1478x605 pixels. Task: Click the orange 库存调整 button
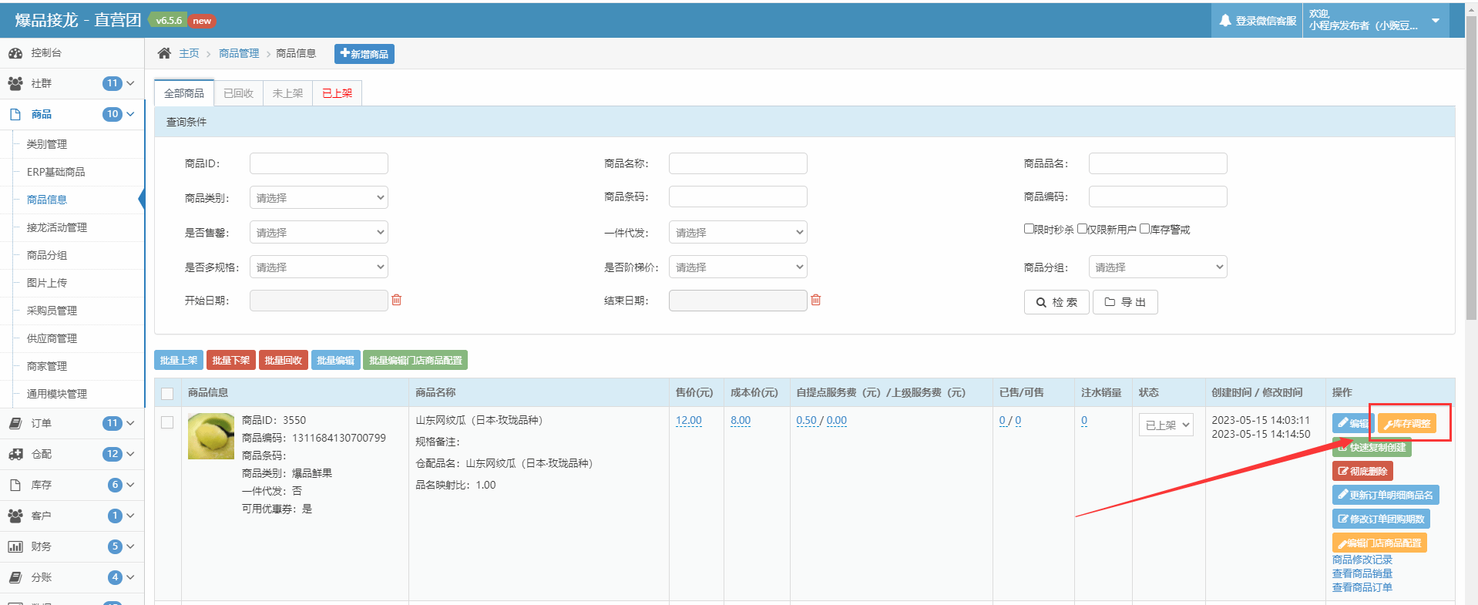(1407, 423)
